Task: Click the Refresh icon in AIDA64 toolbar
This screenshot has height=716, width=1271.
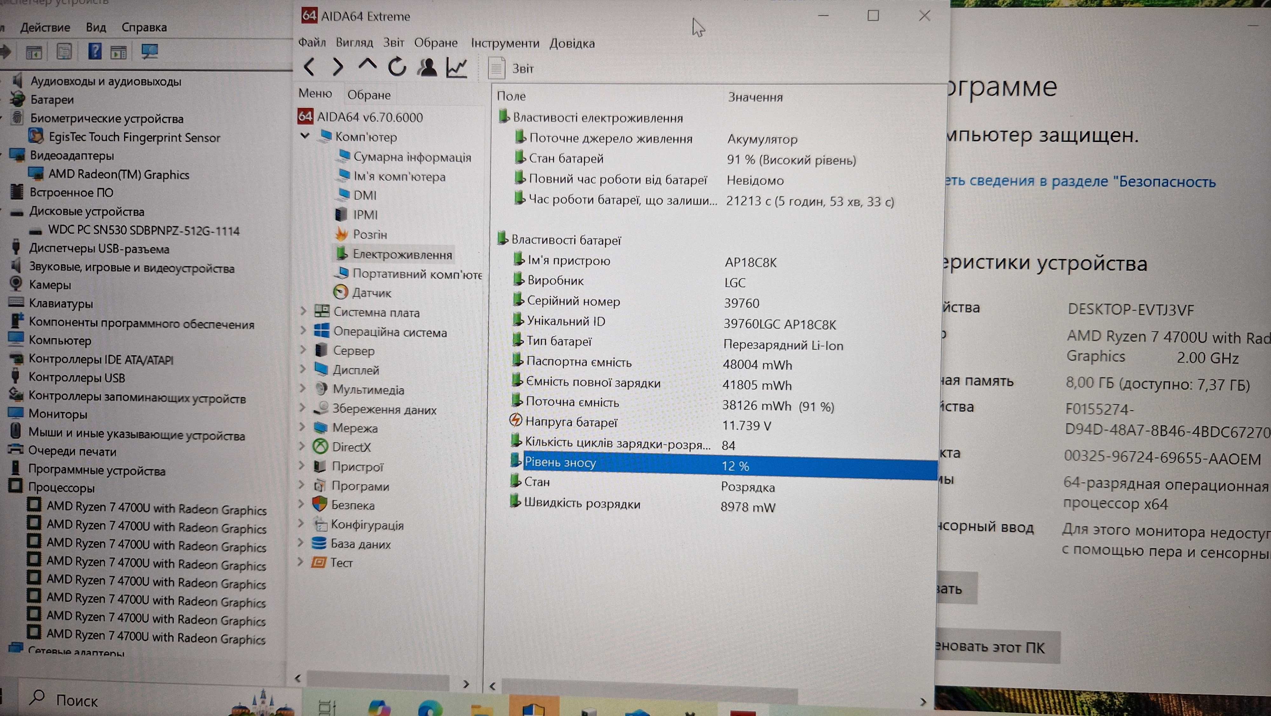Action: point(397,67)
